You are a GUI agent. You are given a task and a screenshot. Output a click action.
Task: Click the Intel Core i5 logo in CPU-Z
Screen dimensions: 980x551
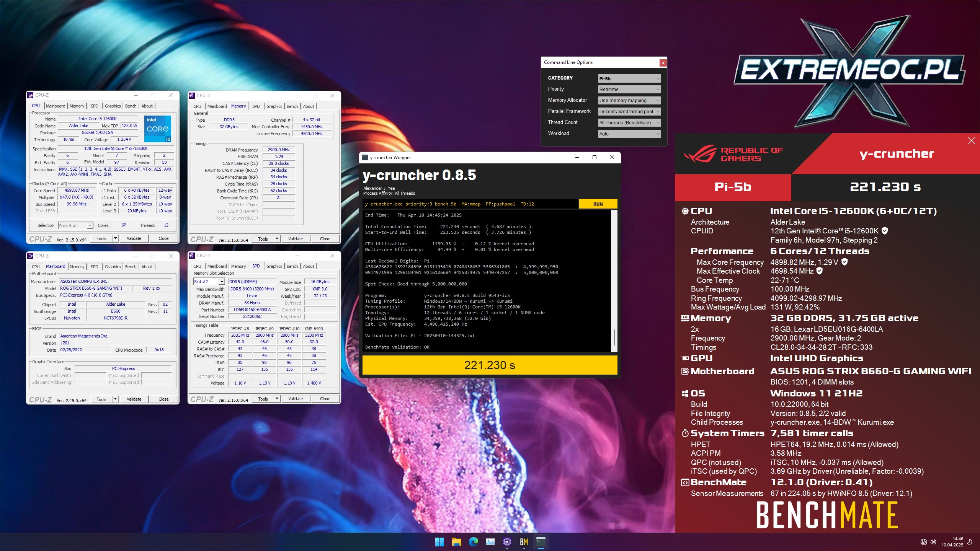[x=157, y=129]
